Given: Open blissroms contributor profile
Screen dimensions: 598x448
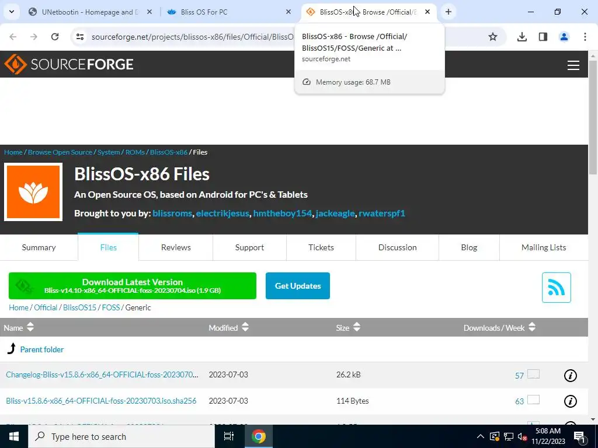Looking at the screenshot, I should [172, 213].
